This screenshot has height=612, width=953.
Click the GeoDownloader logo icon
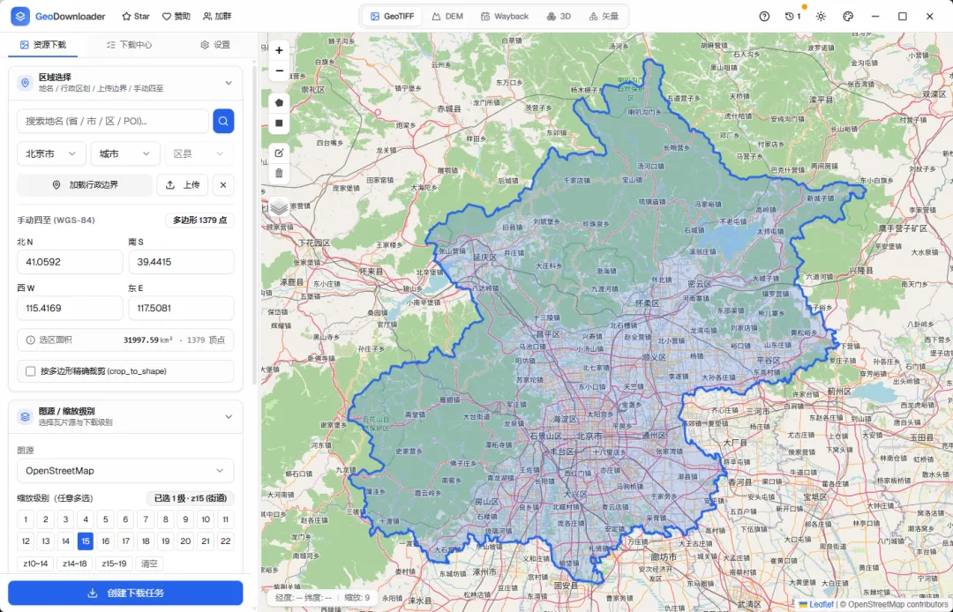(20, 17)
